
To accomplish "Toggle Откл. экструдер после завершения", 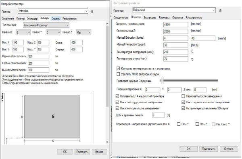I will pyautogui.click(x=117, y=102).
